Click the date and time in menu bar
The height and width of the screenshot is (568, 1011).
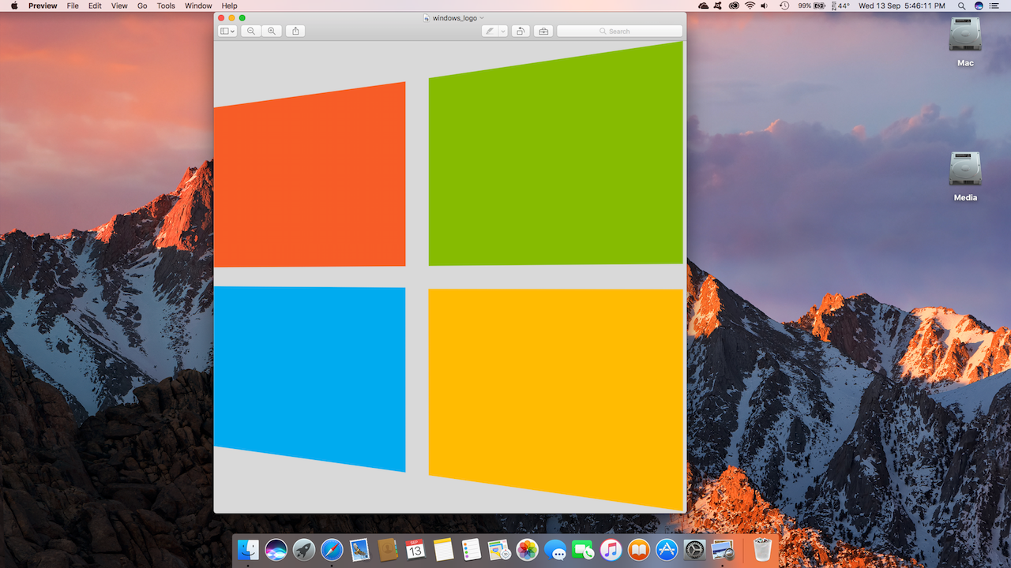click(902, 6)
